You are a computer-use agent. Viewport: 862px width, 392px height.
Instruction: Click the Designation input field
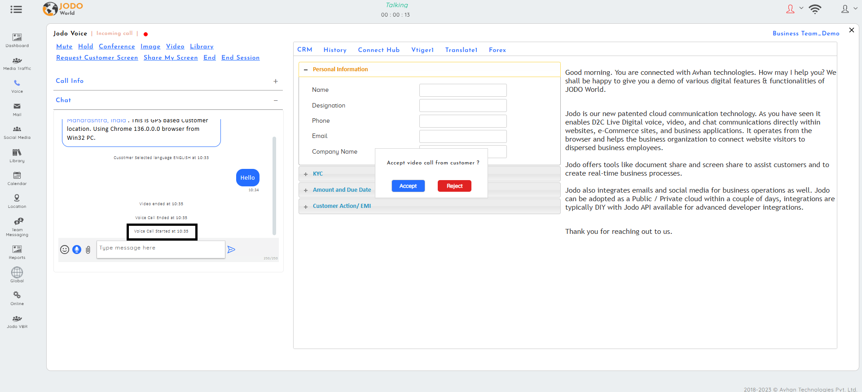463,106
